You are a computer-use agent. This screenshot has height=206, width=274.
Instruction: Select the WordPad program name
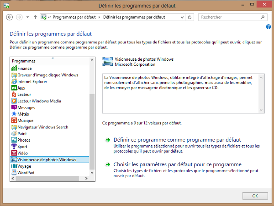(x=26, y=173)
